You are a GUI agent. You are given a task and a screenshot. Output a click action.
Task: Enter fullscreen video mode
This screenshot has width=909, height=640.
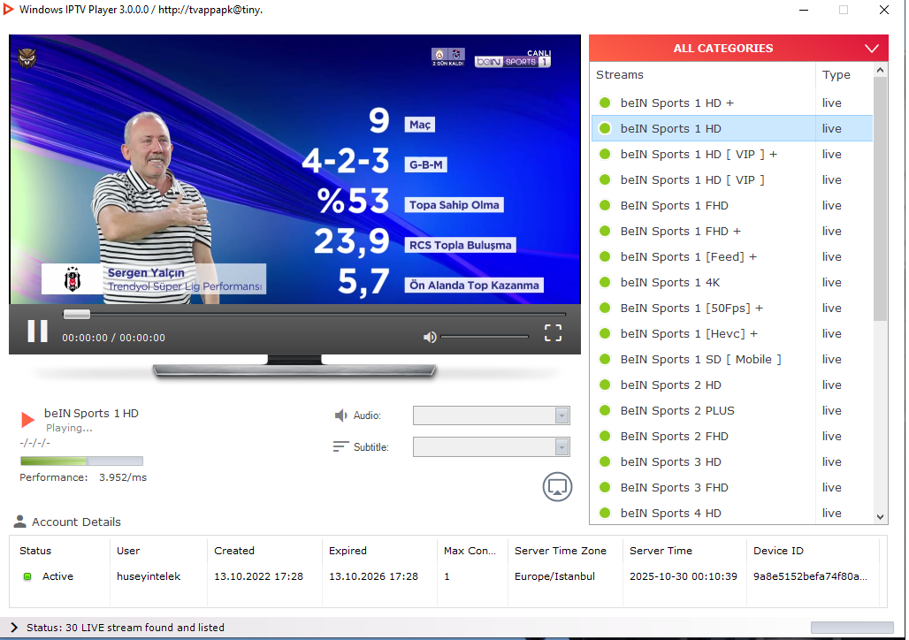coord(553,332)
